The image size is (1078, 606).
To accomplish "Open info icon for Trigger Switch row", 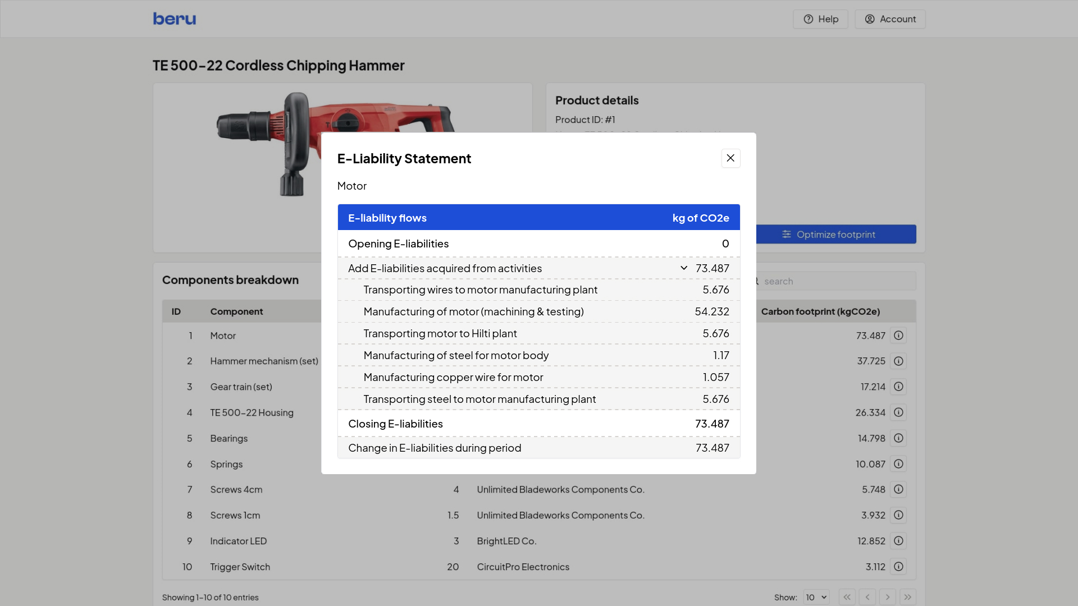I will 898,567.
